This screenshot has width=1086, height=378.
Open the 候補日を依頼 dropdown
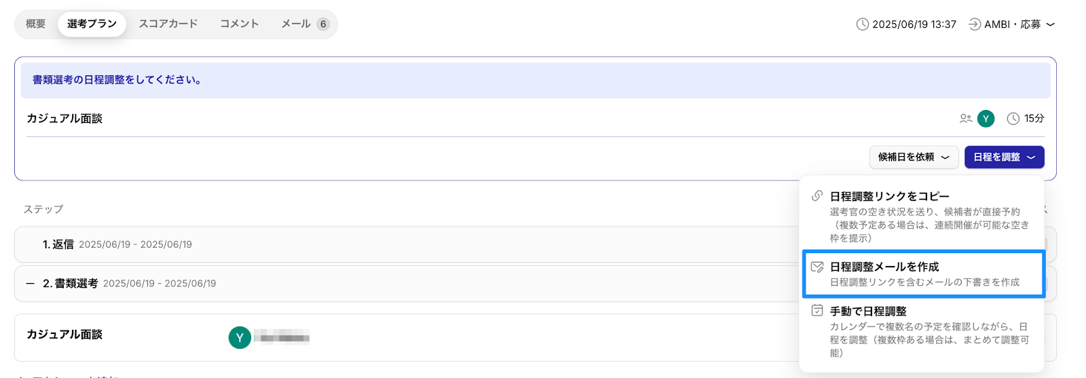pyautogui.click(x=914, y=157)
